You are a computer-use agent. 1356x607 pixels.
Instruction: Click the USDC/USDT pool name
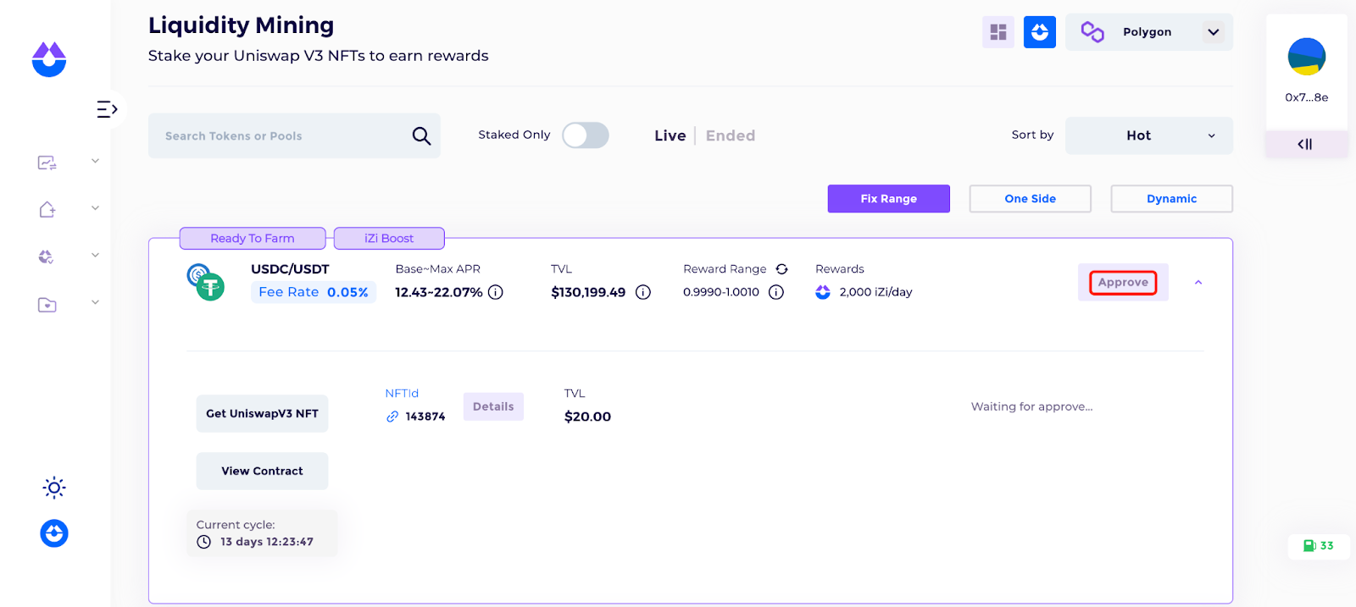pos(290,269)
